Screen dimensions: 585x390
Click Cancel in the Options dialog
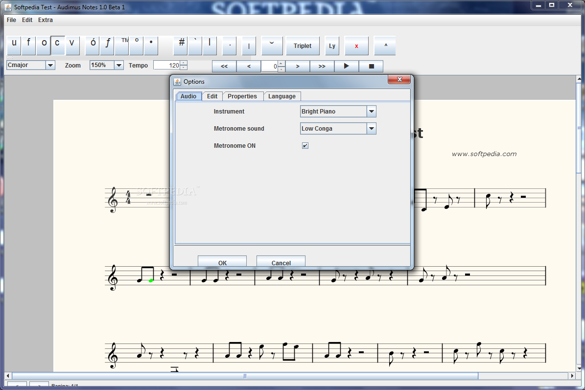click(281, 261)
